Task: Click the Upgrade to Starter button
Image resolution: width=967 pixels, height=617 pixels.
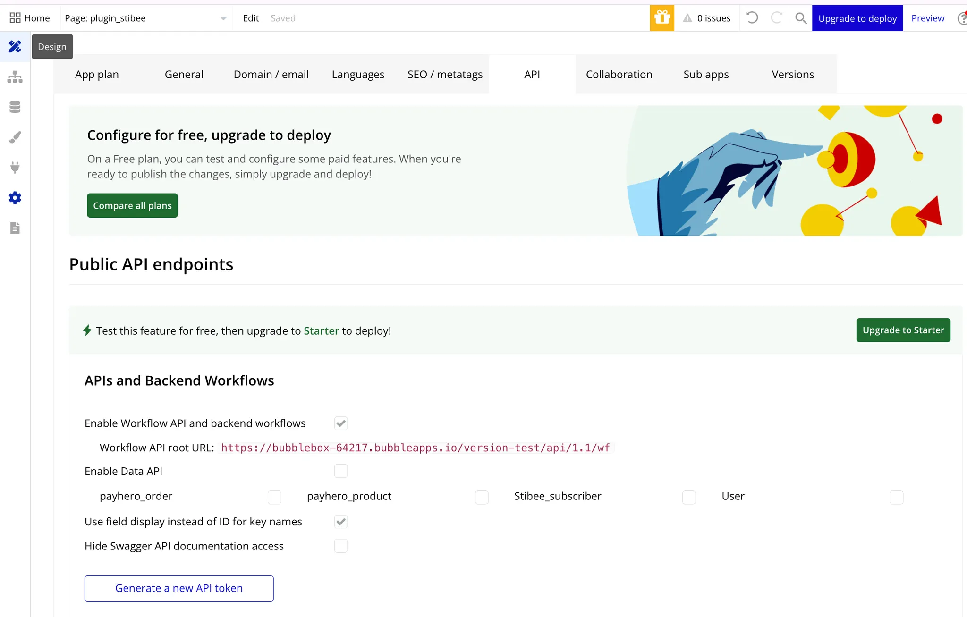Action: click(903, 330)
